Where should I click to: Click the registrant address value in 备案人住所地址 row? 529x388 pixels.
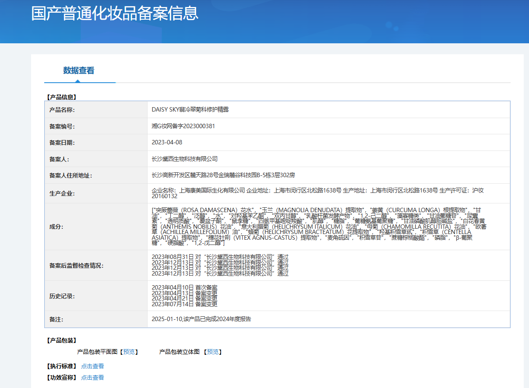pos(223,175)
